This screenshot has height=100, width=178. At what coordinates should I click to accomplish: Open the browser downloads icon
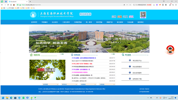coord(170,5)
